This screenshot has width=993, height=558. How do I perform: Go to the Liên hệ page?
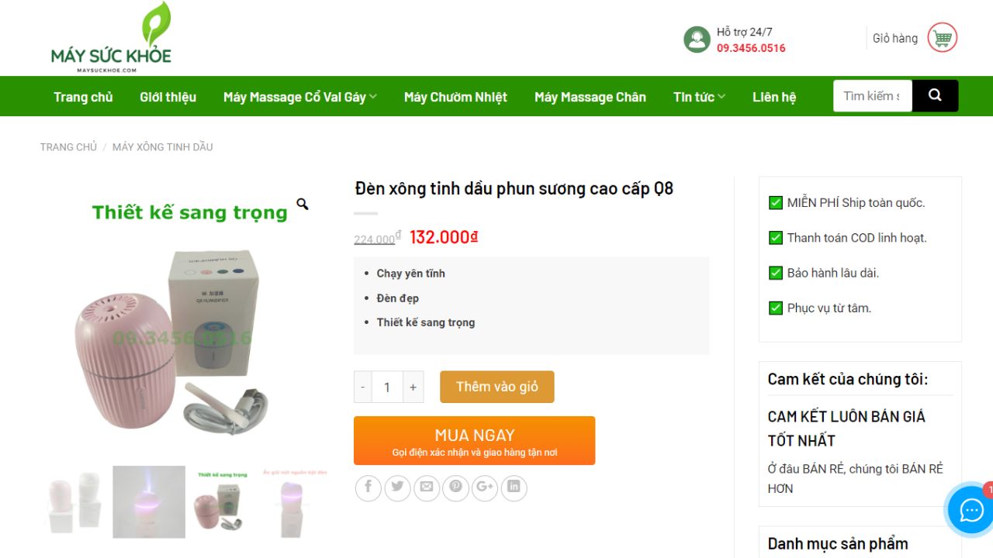[774, 97]
